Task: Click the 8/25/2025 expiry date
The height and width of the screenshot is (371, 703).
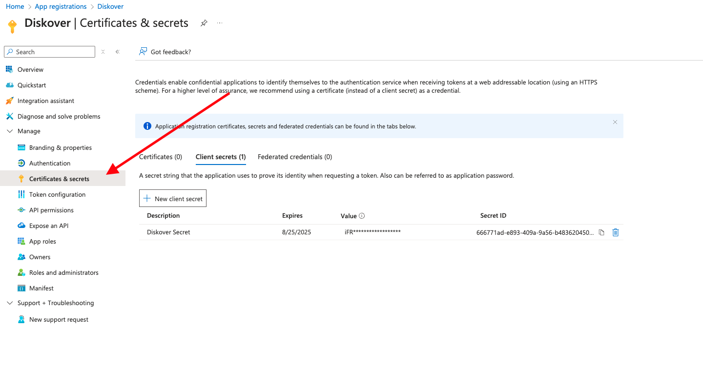Action: [x=296, y=232]
